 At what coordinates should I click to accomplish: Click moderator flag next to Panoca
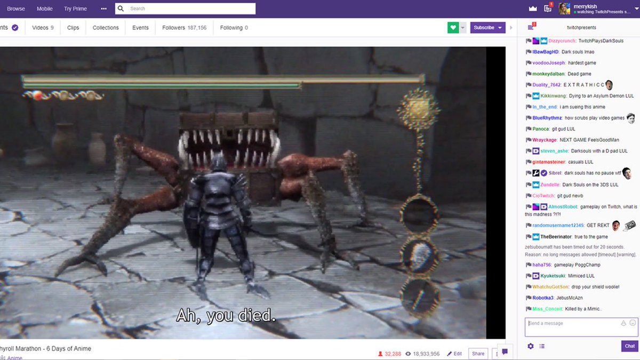click(x=529, y=129)
